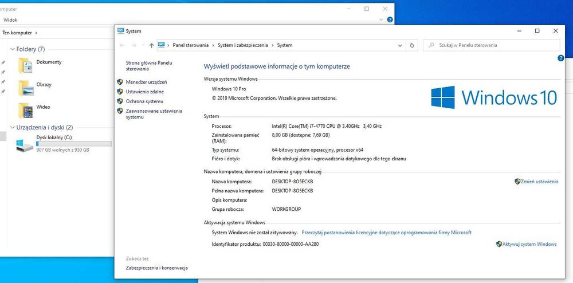The image size is (573, 283).
Task: Expand ribbon chevron in File Explorer
Action: point(381,19)
